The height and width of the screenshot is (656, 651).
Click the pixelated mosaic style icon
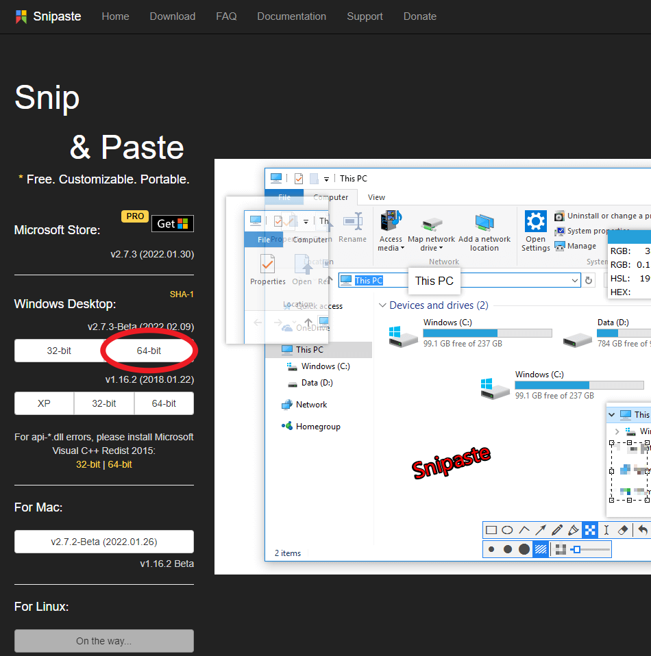[561, 549]
